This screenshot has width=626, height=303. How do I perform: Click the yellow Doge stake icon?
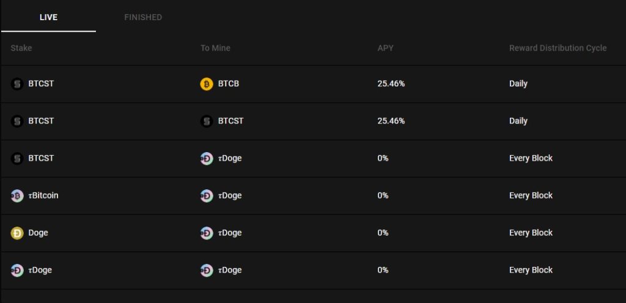(17, 233)
